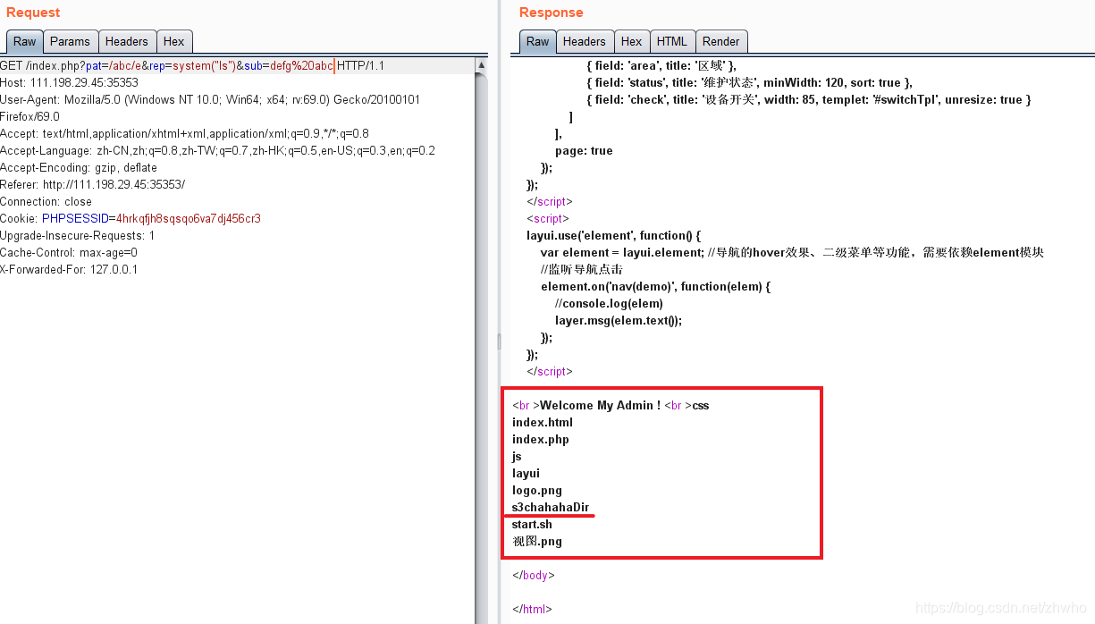The width and height of the screenshot is (1095, 624).
Task: Switch to the Request Params tab
Action: [70, 41]
